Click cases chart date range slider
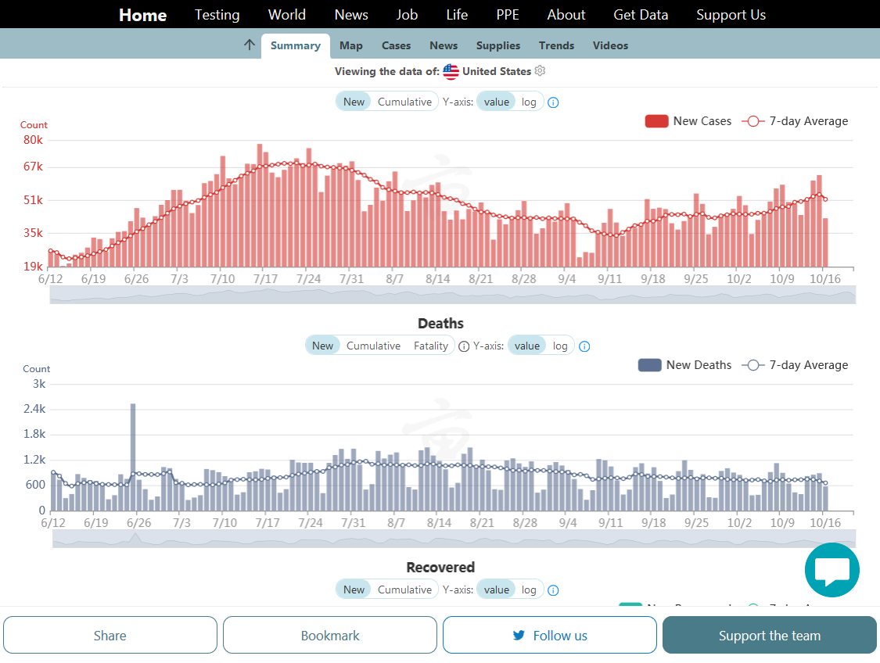Screen dimensions: 880x663 [452, 295]
